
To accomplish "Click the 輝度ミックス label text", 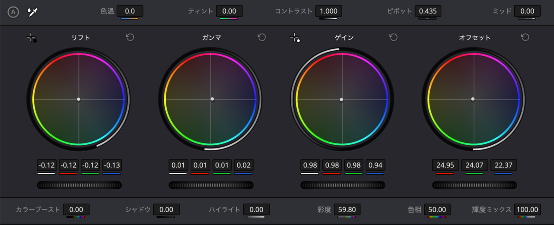I will click(x=492, y=210).
